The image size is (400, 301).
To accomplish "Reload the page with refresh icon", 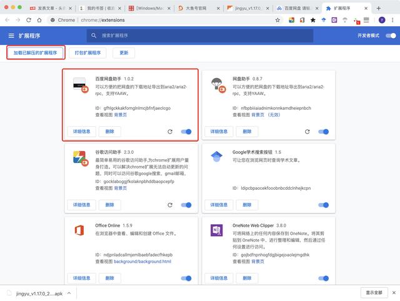I will coord(29,20).
